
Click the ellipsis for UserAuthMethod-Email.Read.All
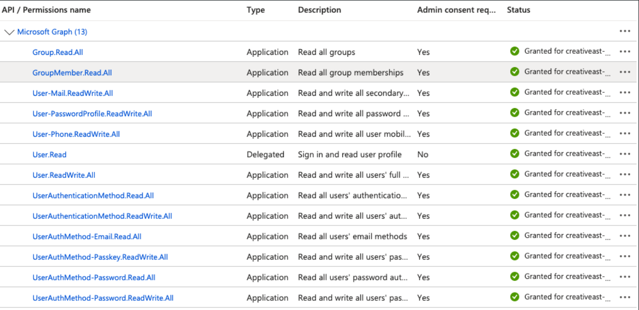tap(624, 236)
